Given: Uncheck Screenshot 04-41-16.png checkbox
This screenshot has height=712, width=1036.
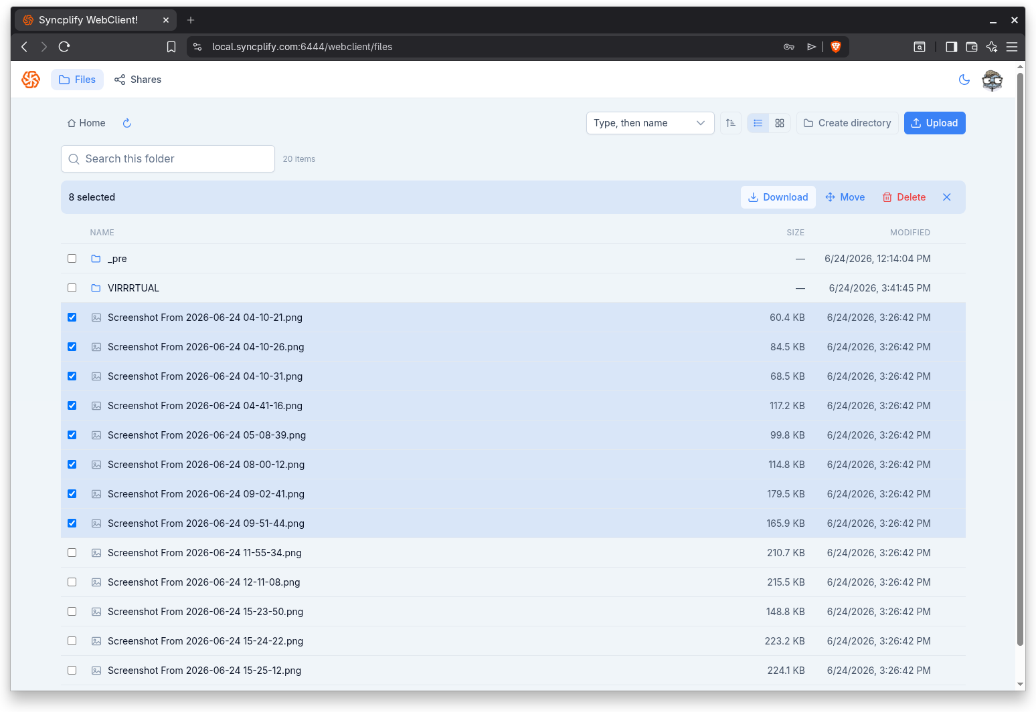Looking at the screenshot, I should [x=72, y=406].
